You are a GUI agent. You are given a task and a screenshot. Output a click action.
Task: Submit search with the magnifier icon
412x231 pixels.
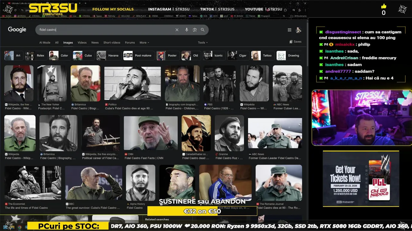pyautogui.click(x=202, y=30)
